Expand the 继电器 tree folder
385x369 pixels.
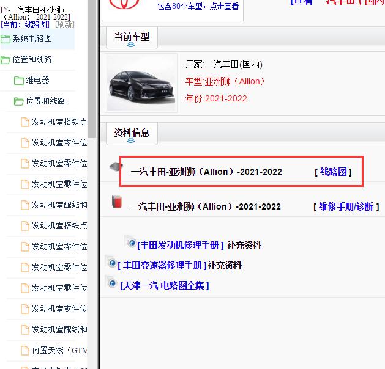[x=37, y=81]
